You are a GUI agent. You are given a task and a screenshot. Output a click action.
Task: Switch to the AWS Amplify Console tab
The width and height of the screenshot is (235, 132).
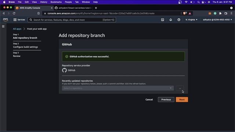coord(34,8)
